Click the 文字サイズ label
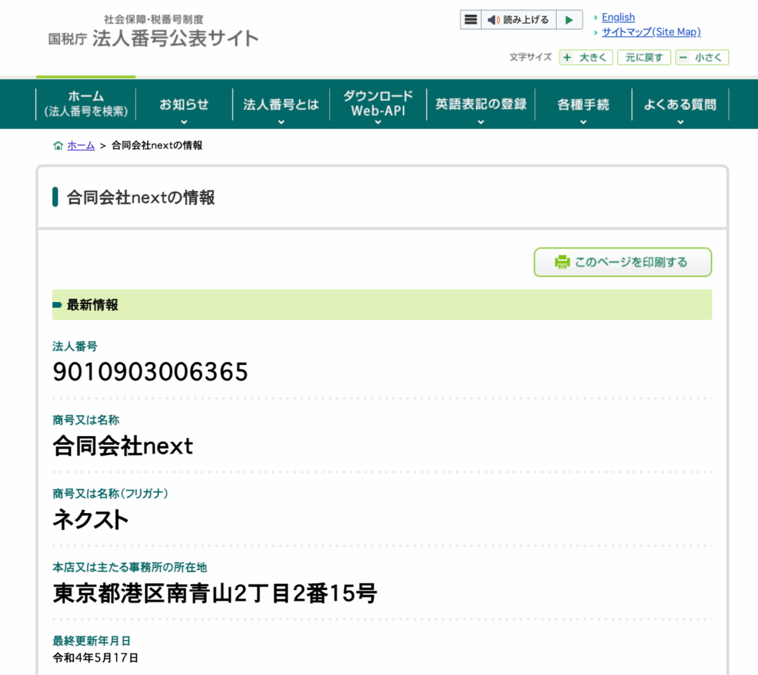Image resolution: width=758 pixels, height=675 pixels. click(x=530, y=57)
